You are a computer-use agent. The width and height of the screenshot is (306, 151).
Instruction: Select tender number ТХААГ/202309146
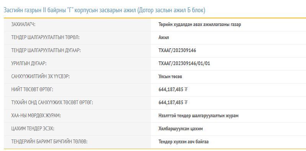177,51
